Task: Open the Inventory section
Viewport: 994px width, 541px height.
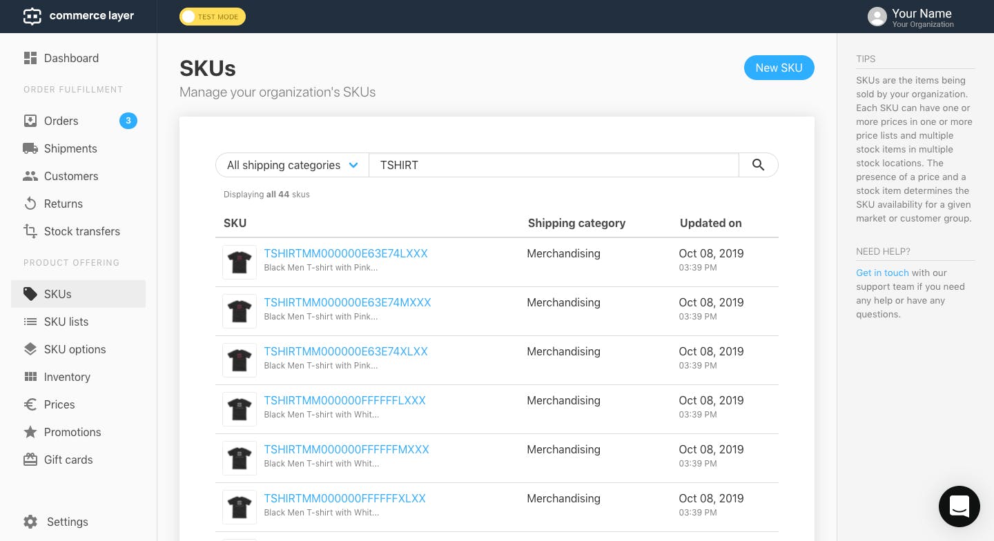Action: [67, 377]
